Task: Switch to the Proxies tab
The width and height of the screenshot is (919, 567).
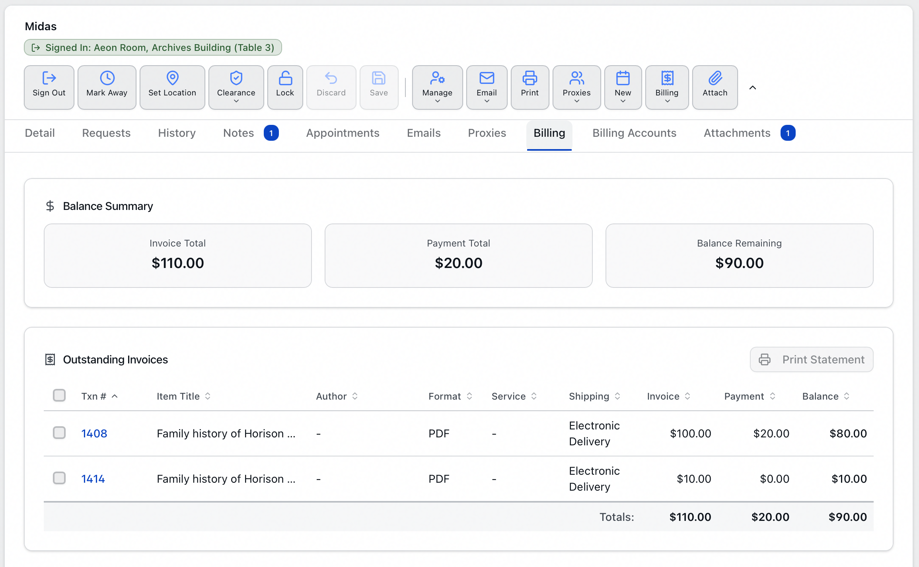Action: coord(487,133)
